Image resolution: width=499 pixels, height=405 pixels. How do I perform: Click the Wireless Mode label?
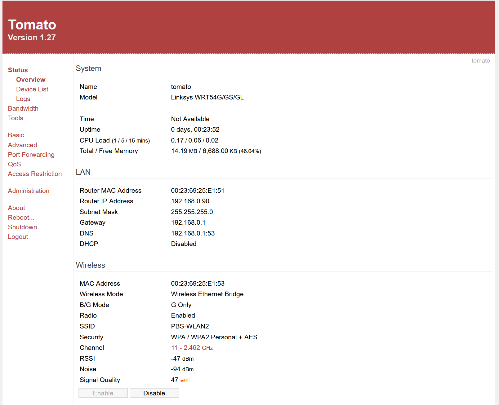[x=101, y=294]
